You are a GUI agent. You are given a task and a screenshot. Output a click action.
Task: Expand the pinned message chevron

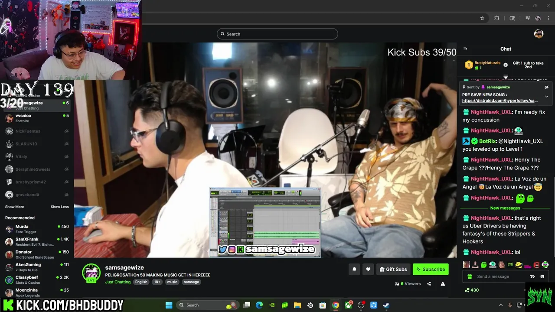(546, 96)
